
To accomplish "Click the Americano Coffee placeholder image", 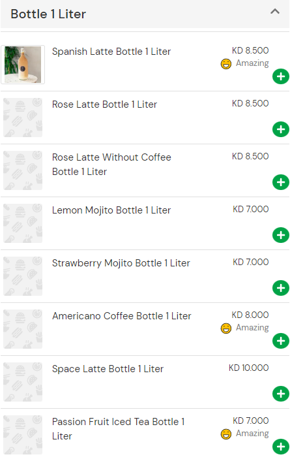I will coord(23,329).
